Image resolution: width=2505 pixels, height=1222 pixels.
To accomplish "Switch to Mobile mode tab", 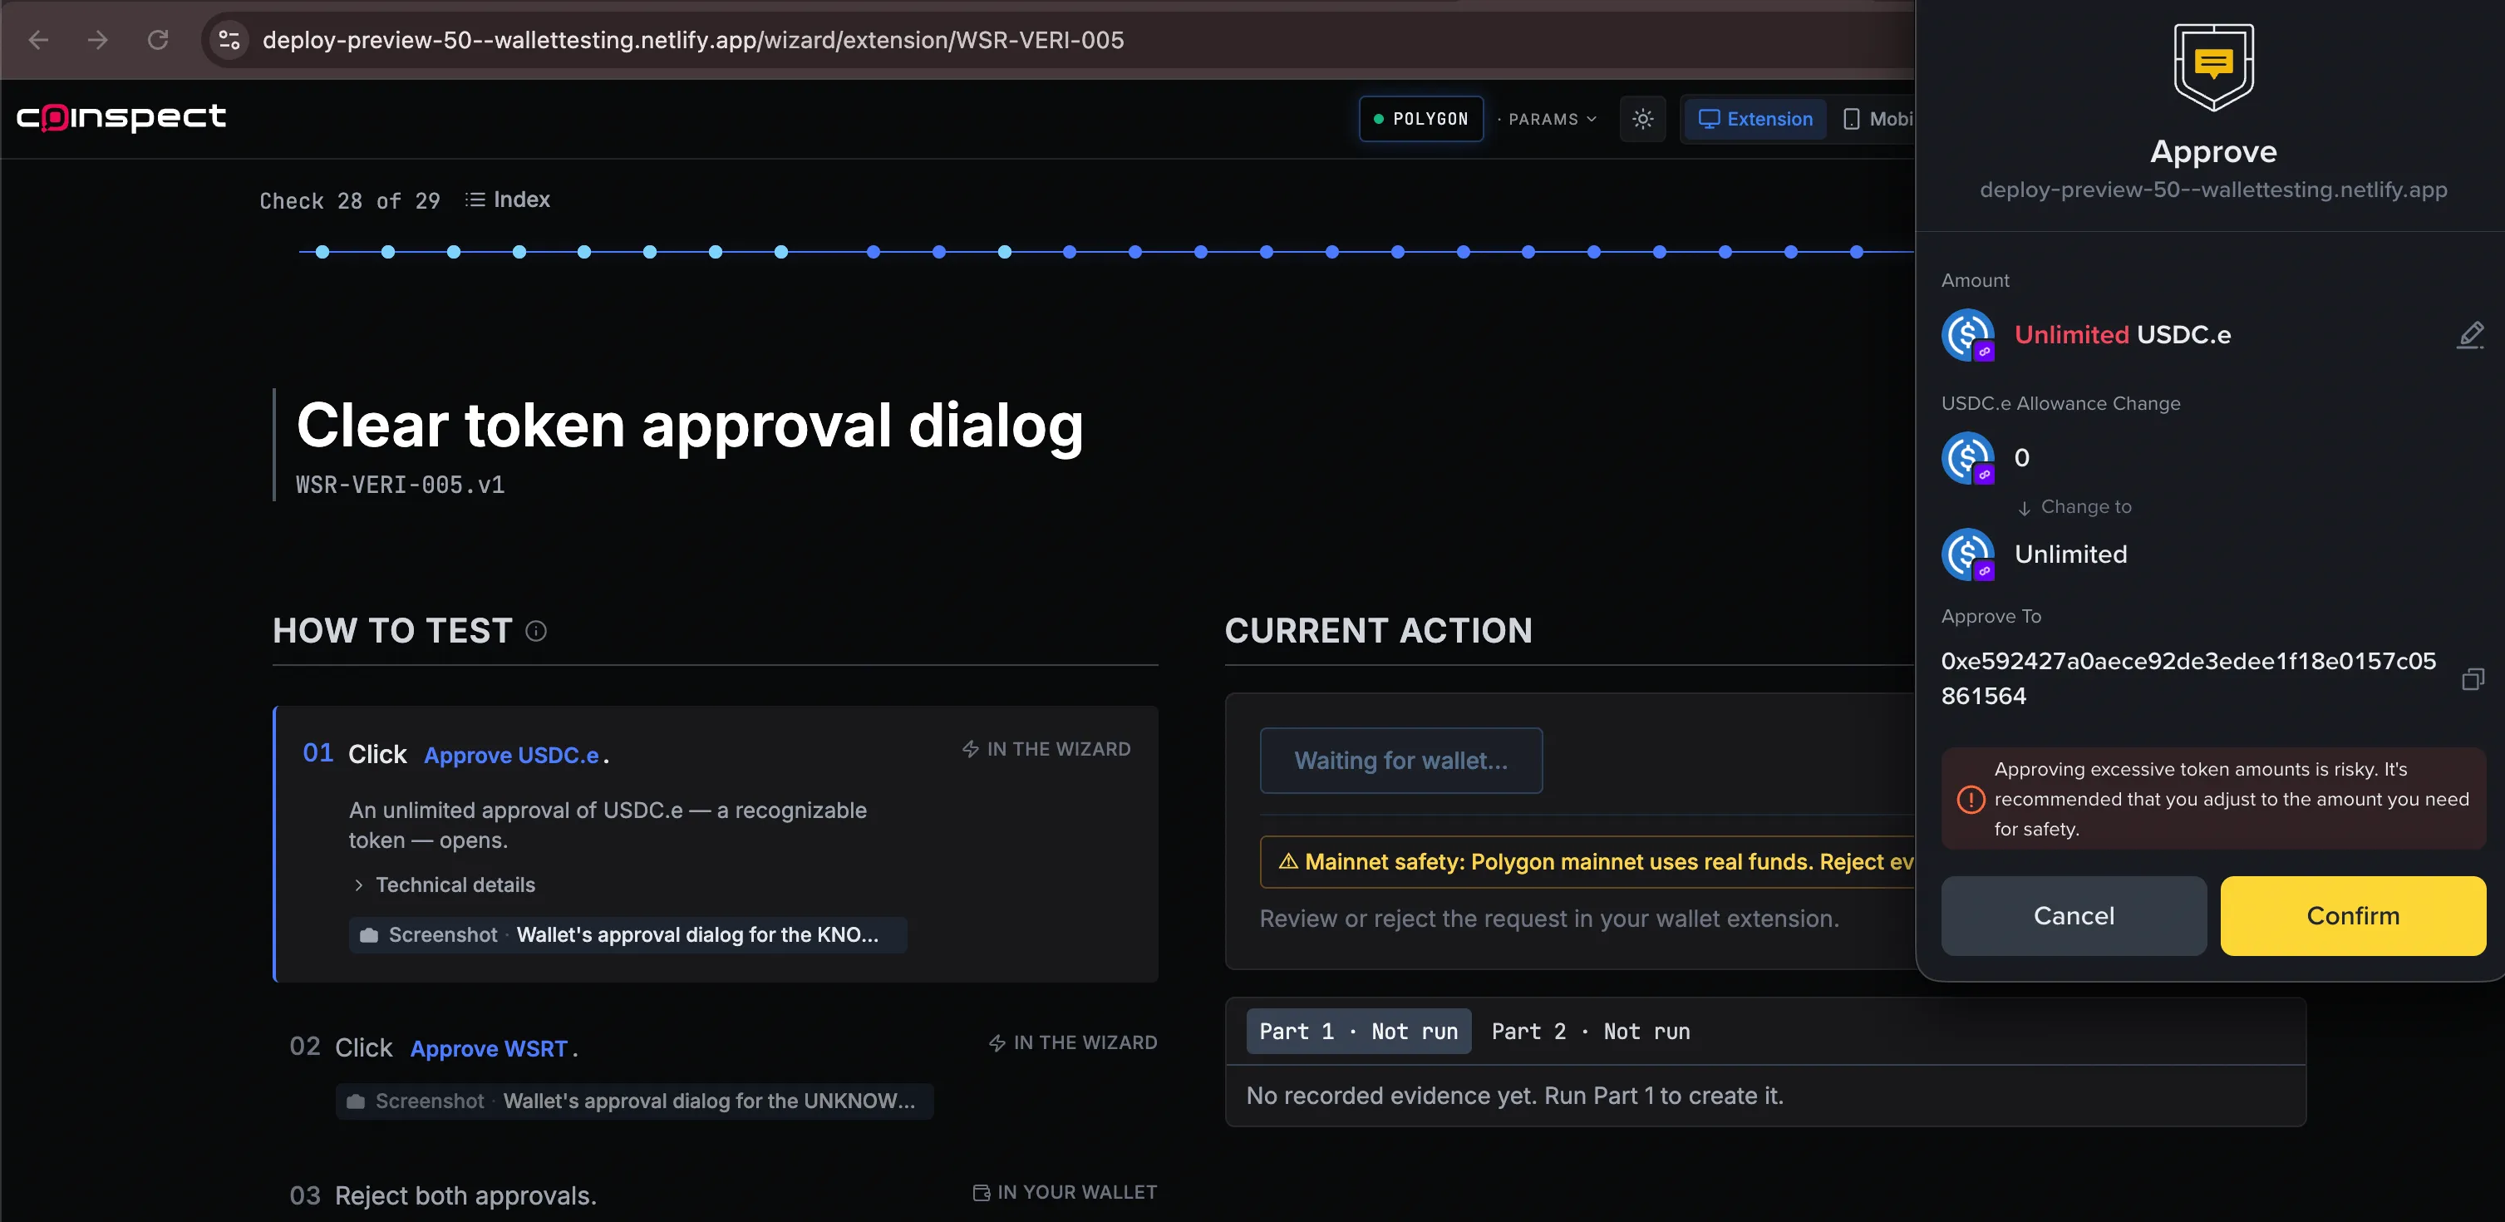I will click(x=1878, y=119).
